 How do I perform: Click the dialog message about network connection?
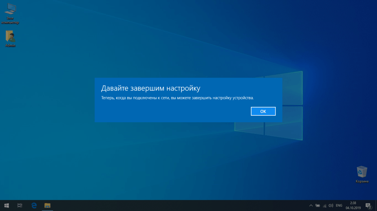177,98
